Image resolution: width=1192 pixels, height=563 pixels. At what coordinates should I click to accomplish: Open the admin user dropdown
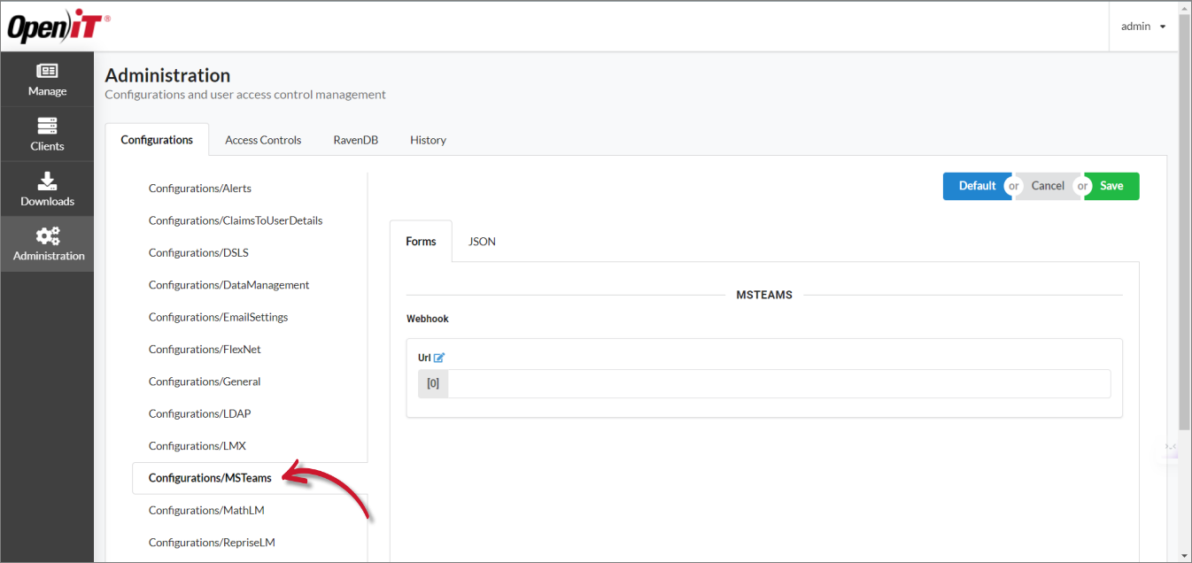[1143, 27]
